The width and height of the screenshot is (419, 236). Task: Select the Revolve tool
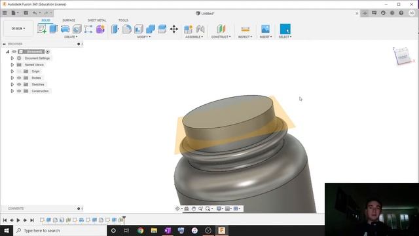pos(65,29)
